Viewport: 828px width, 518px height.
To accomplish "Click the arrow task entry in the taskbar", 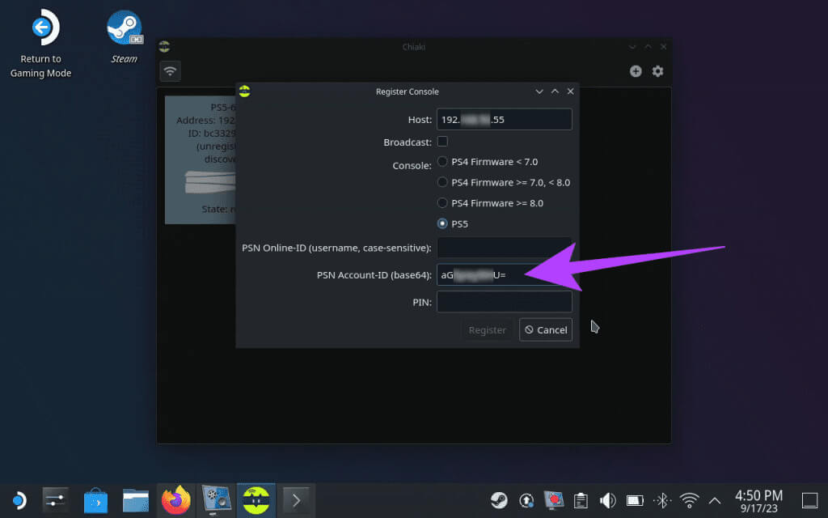I will point(296,500).
